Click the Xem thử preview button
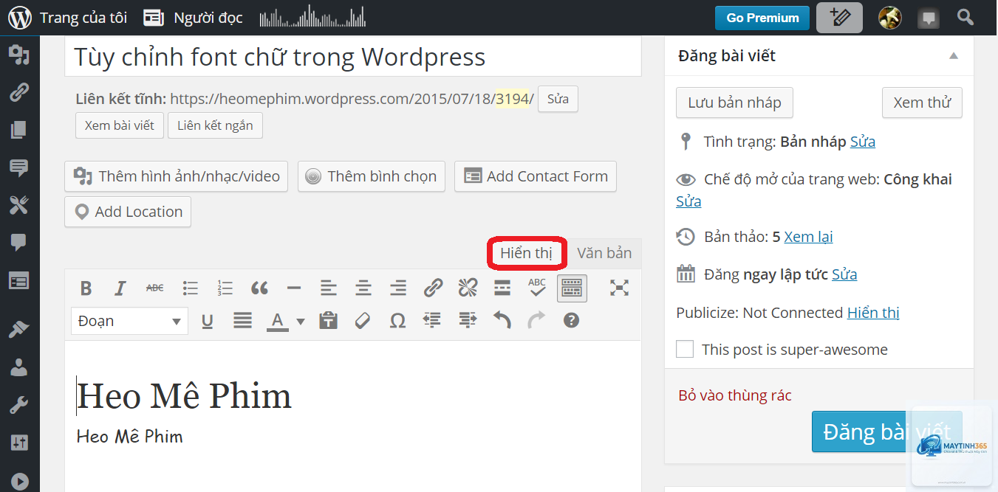Image resolution: width=998 pixels, height=492 pixels. point(922,103)
